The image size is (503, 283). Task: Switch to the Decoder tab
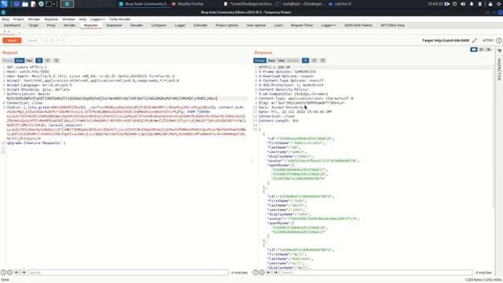click(136, 25)
